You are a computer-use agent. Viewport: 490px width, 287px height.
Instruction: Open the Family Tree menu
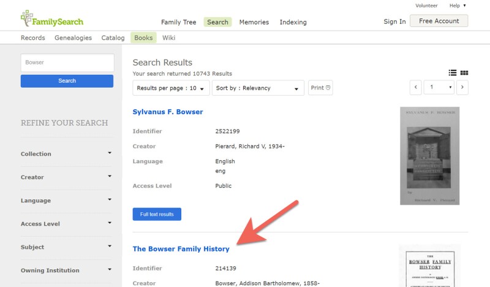tap(178, 22)
